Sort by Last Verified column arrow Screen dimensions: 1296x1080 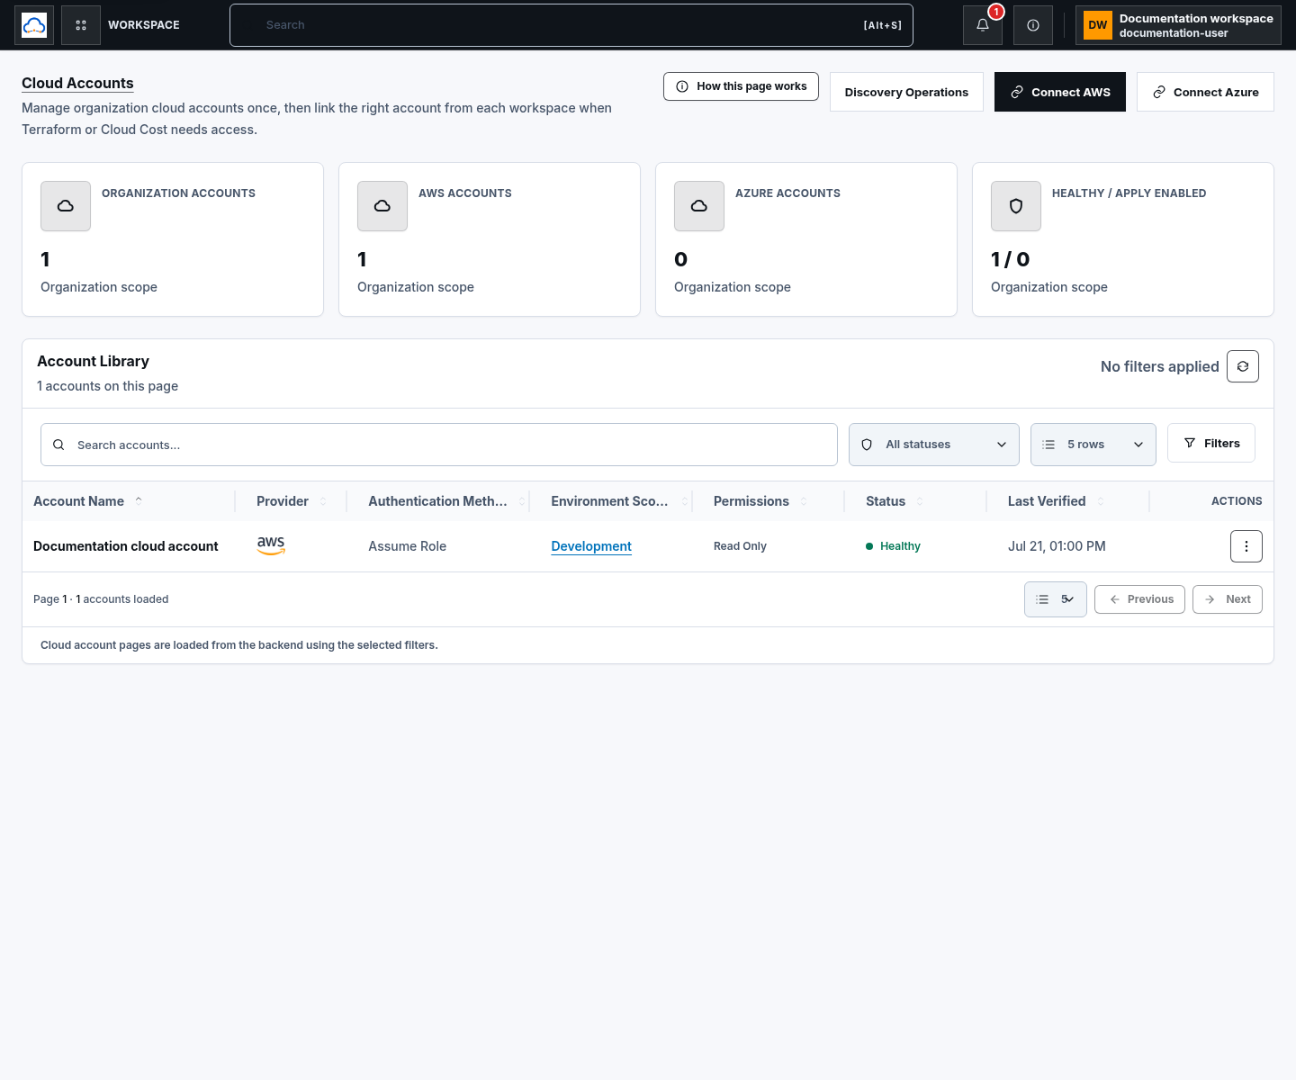pos(1101,501)
